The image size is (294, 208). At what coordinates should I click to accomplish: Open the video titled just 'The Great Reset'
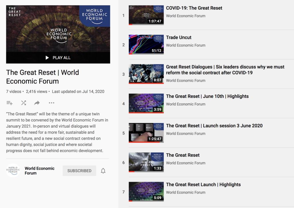click(183, 155)
